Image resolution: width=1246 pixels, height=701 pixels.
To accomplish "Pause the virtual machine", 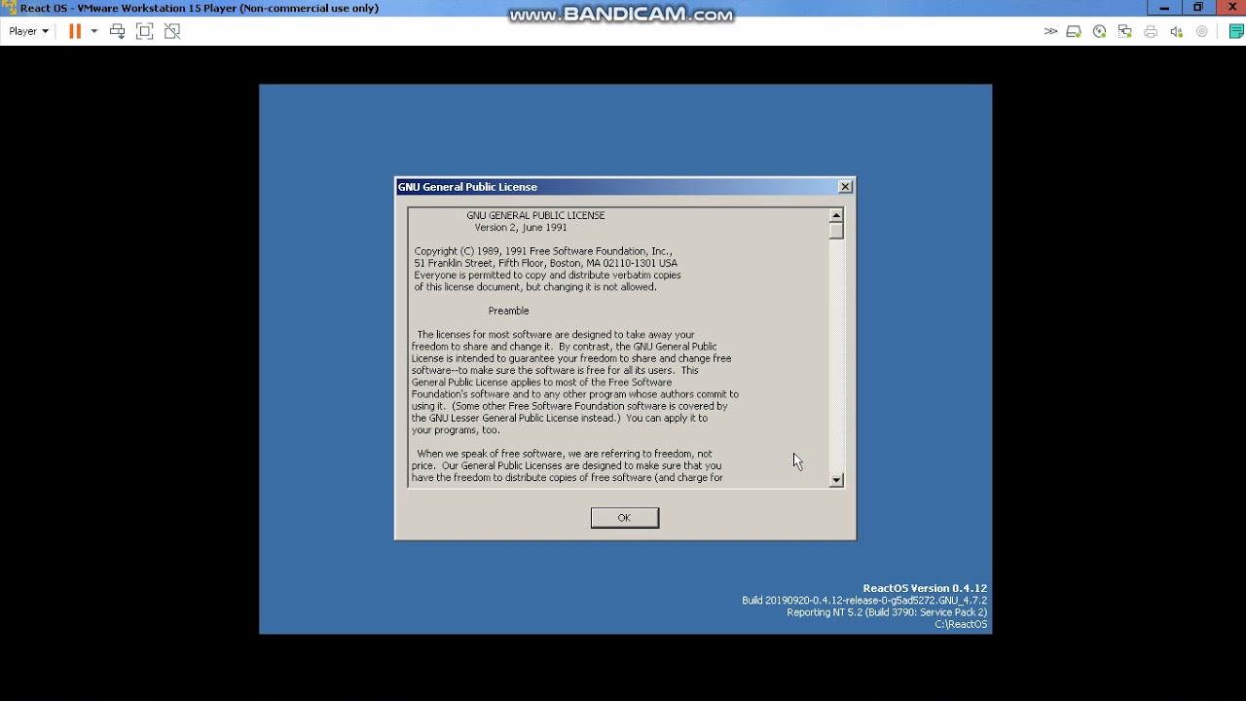I will [x=74, y=31].
